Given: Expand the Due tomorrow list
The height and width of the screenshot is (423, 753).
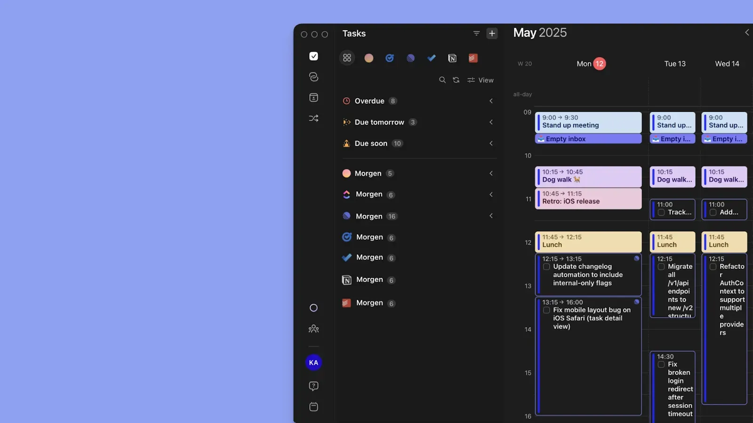Looking at the screenshot, I should [x=491, y=122].
